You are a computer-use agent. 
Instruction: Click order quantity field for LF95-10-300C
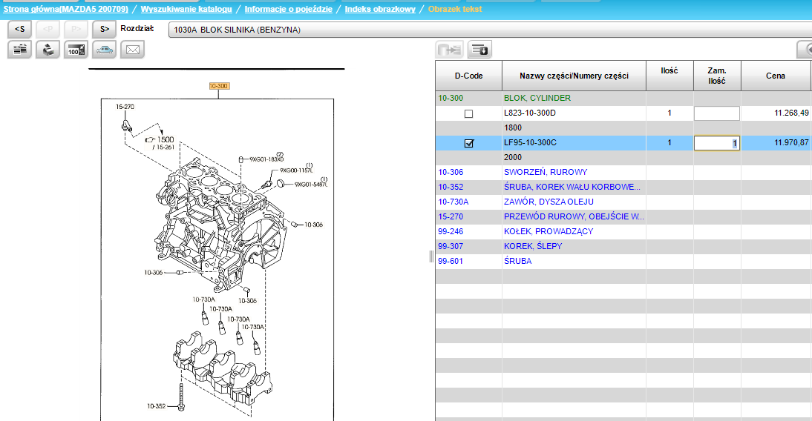[716, 143]
